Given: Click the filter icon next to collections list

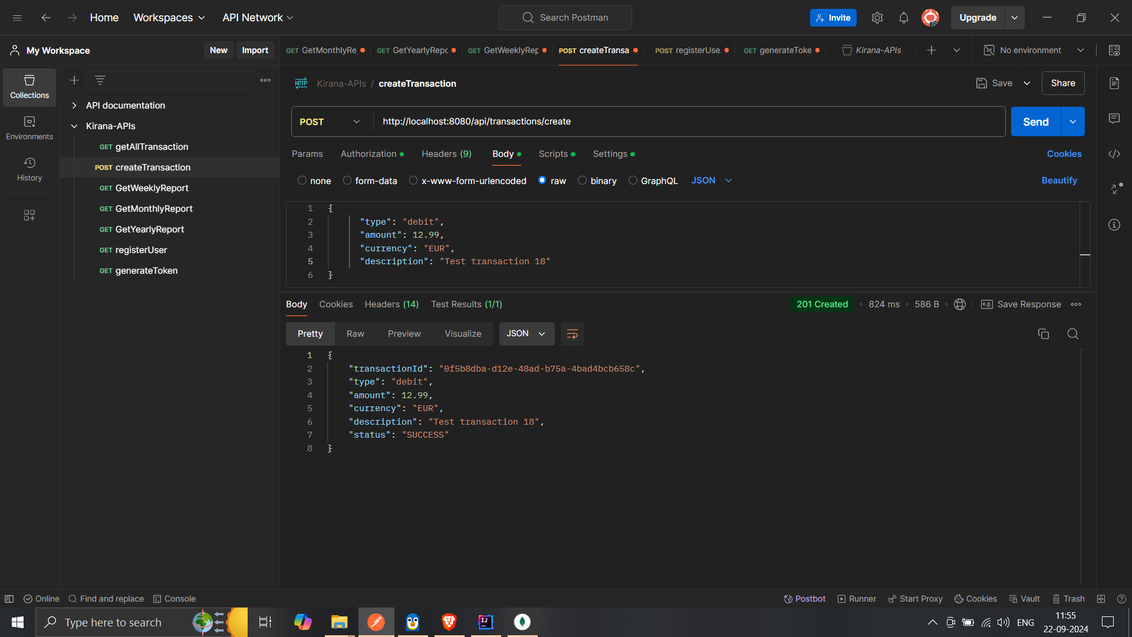Looking at the screenshot, I should point(100,80).
